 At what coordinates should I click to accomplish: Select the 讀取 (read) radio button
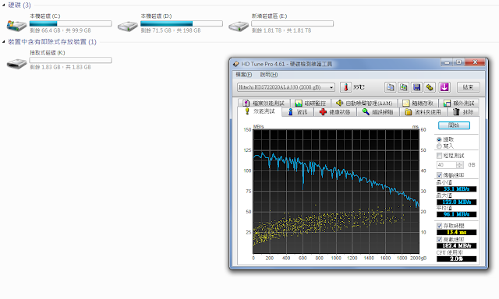click(439, 139)
